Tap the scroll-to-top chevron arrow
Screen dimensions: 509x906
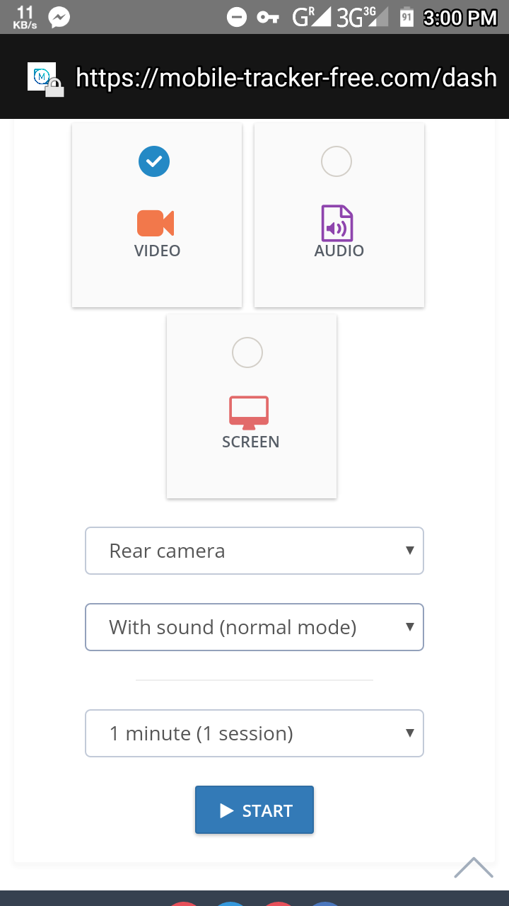click(473, 868)
